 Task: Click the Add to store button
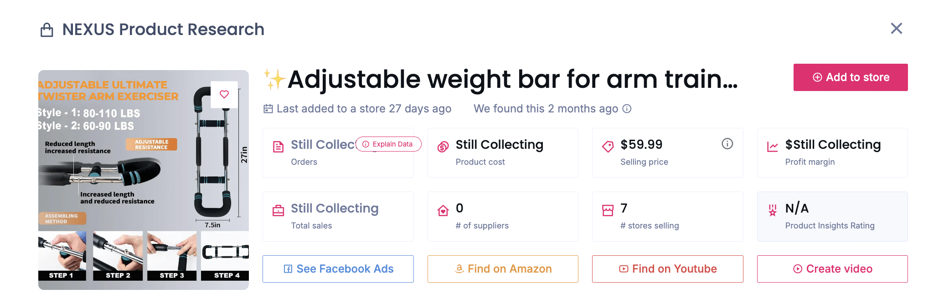coord(850,77)
